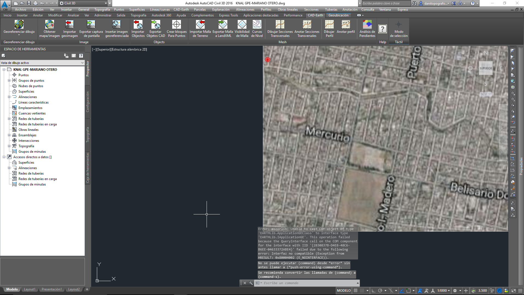Toggle grid display in status bar

click(x=356, y=291)
